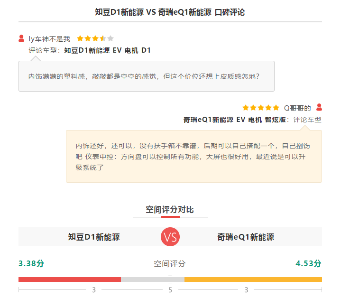The height and width of the screenshot is (307, 359).
Task: Click the 4.53分 score value
Action: point(308,263)
